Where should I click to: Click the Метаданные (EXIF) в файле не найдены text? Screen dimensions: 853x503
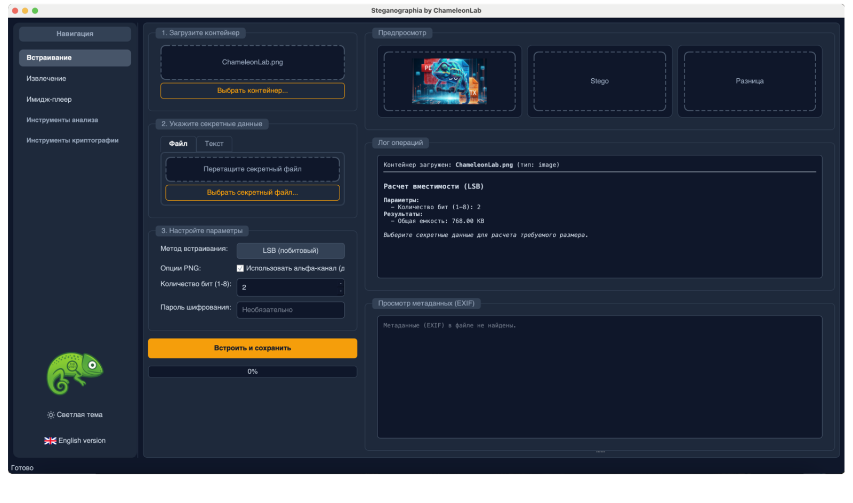[x=449, y=325]
